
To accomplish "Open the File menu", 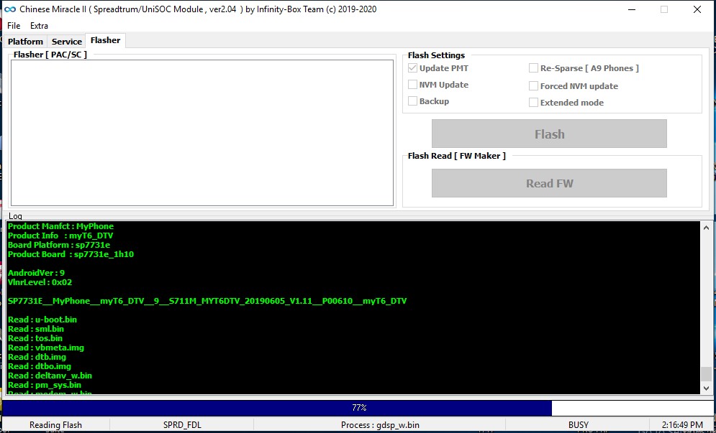I will pos(14,26).
